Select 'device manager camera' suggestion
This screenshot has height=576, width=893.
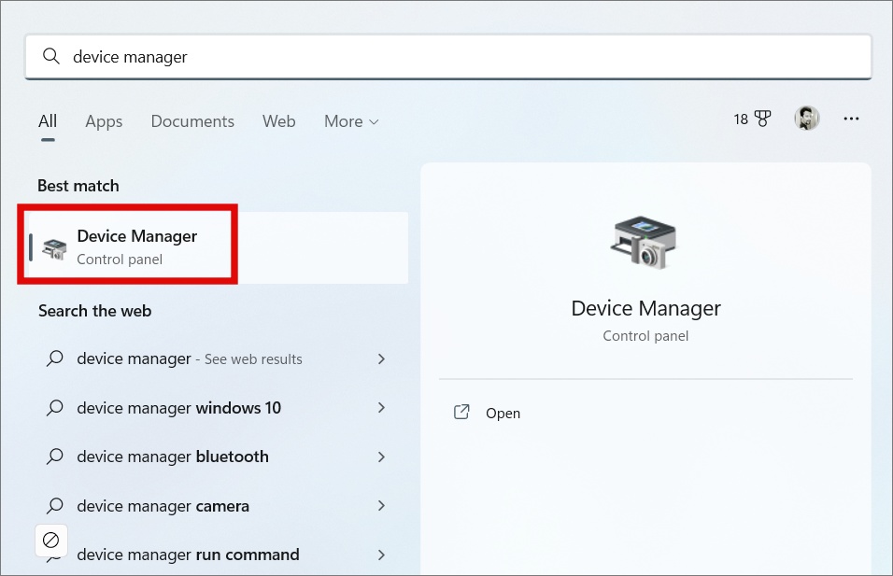(219, 505)
